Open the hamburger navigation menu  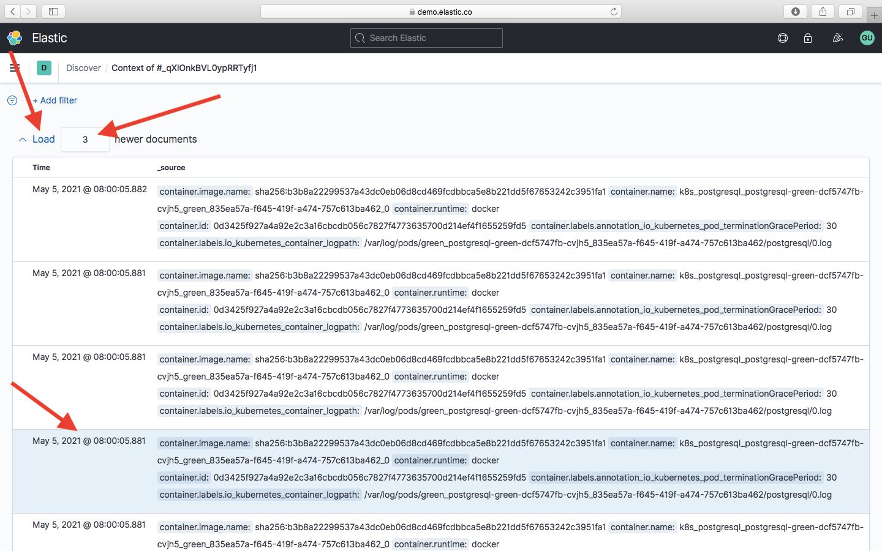pos(14,68)
